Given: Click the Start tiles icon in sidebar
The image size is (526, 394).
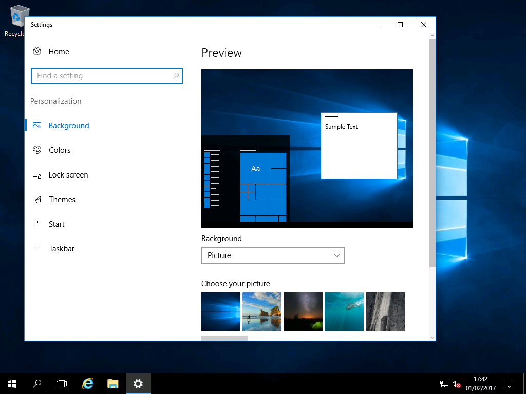Looking at the screenshot, I should (37, 224).
